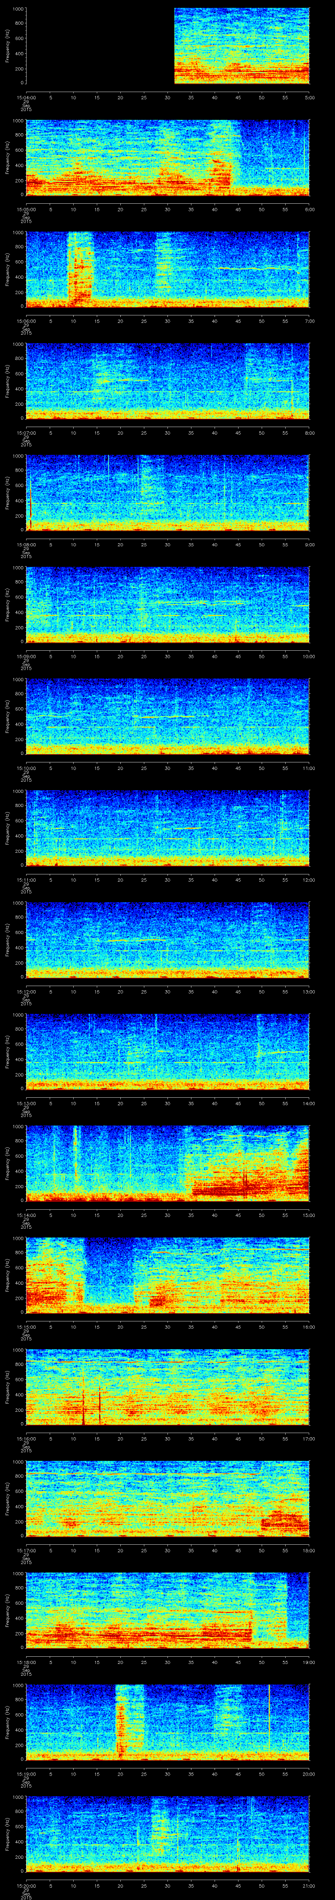This screenshot has height=1900, width=335.
Task: Click the 15:15:00 start time label
Action: tap(26, 1327)
